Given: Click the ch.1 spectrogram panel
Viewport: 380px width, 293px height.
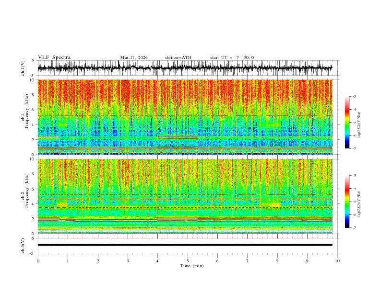Looking at the screenshot, I should coord(185,117).
